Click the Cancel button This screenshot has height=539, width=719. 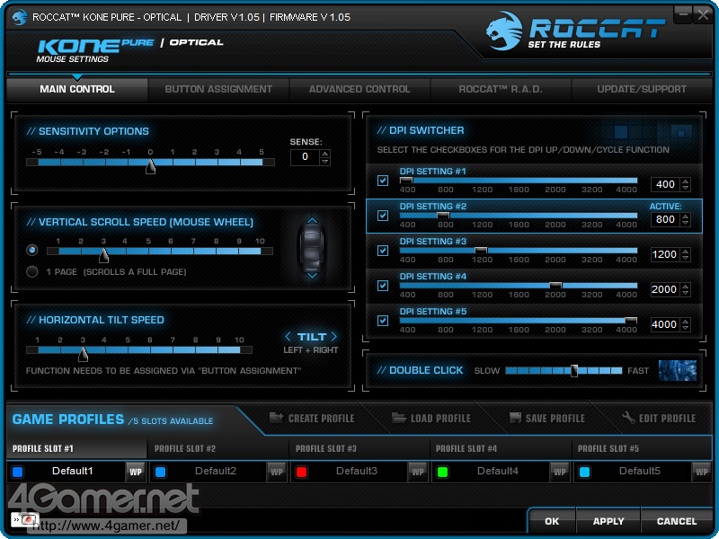click(x=677, y=521)
